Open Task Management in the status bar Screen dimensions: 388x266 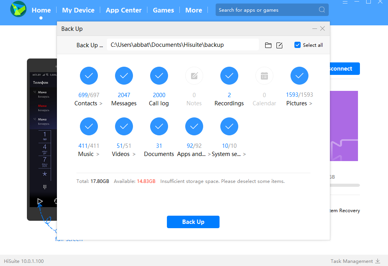(352, 261)
